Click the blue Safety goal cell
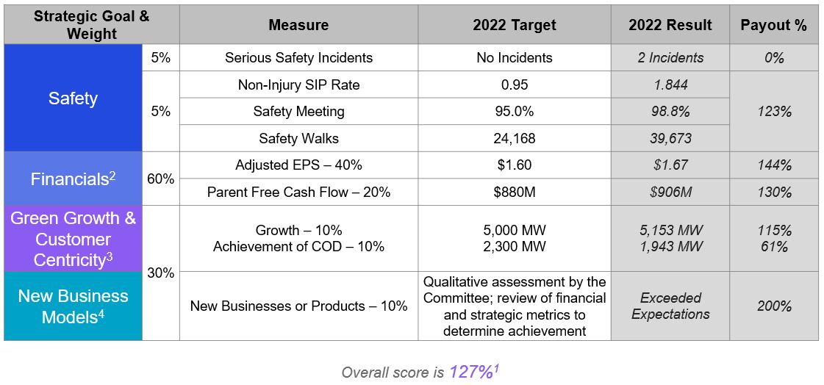Viewport: 824px width, 385px height. point(73,98)
